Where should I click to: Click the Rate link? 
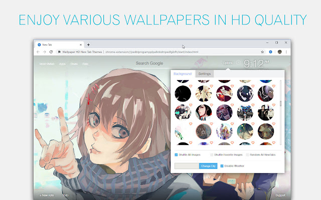85,63
